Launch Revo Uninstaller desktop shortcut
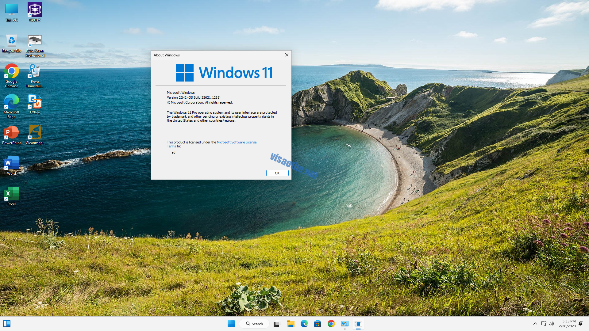The height and width of the screenshot is (331, 589). pos(35,76)
